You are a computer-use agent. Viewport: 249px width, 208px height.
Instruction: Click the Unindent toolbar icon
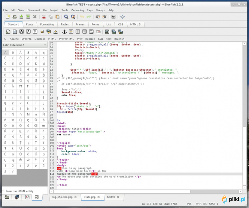(x=98, y=17)
